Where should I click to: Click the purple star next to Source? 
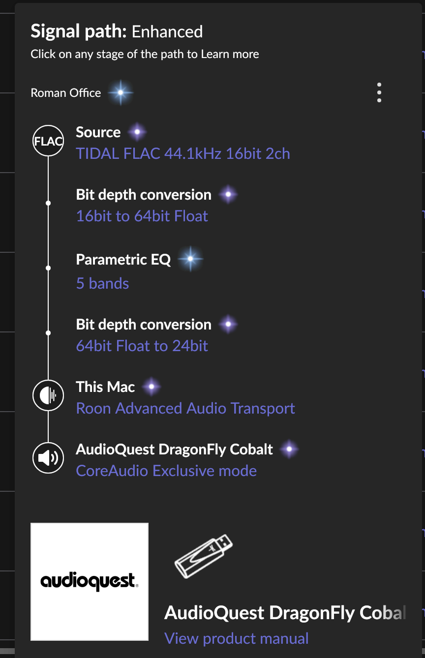[137, 132]
